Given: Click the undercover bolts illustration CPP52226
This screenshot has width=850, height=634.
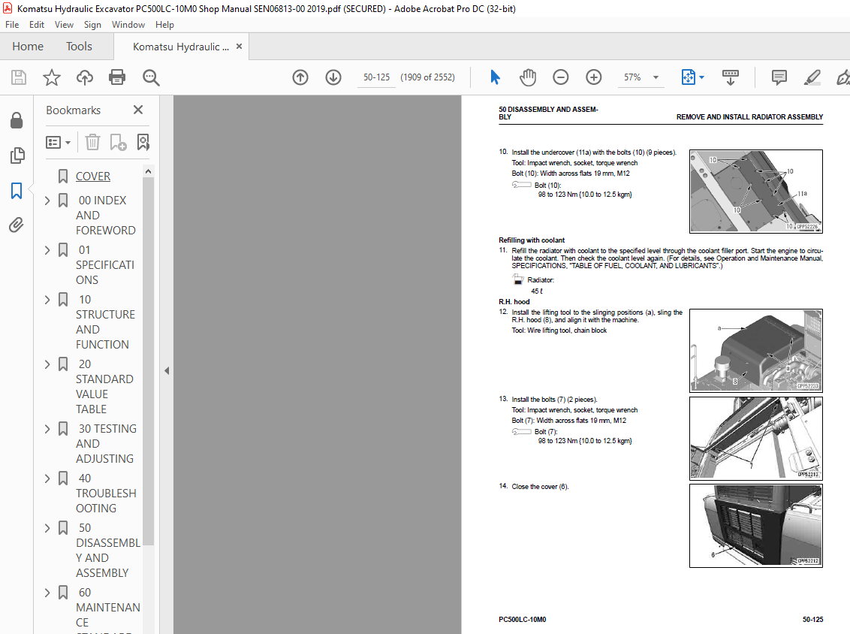Looking at the screenshot, I should [x=755, y=192].
